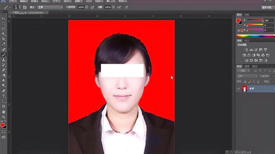Enable the airbrush mode in options bar

tap(120, 7)
